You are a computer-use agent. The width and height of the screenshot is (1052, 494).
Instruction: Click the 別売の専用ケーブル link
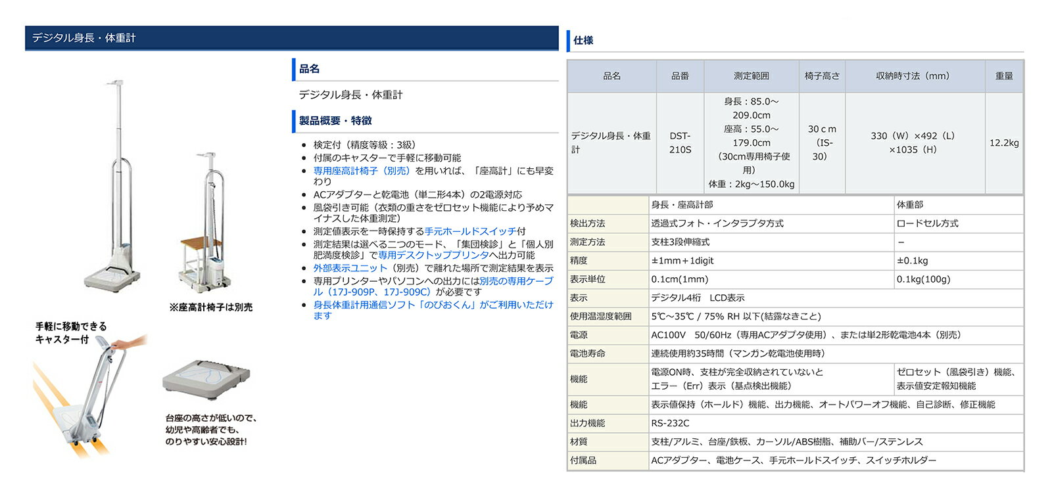coord(515,281)
